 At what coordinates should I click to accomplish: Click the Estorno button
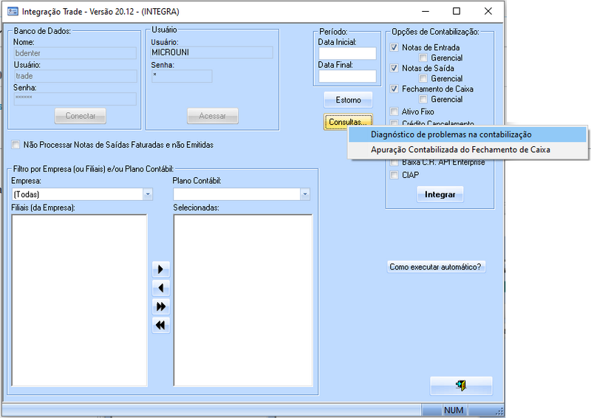click(348, 100)
